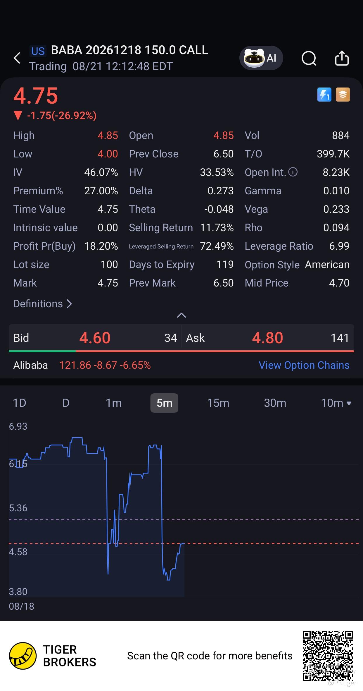The width and height of the screenshot is (363, 691).
Task: Switch to 30m chart interval
Action: (275, 403)
